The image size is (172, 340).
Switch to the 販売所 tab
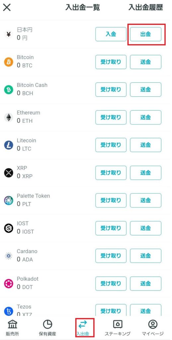pyautogui.click(x=13, y=328)
